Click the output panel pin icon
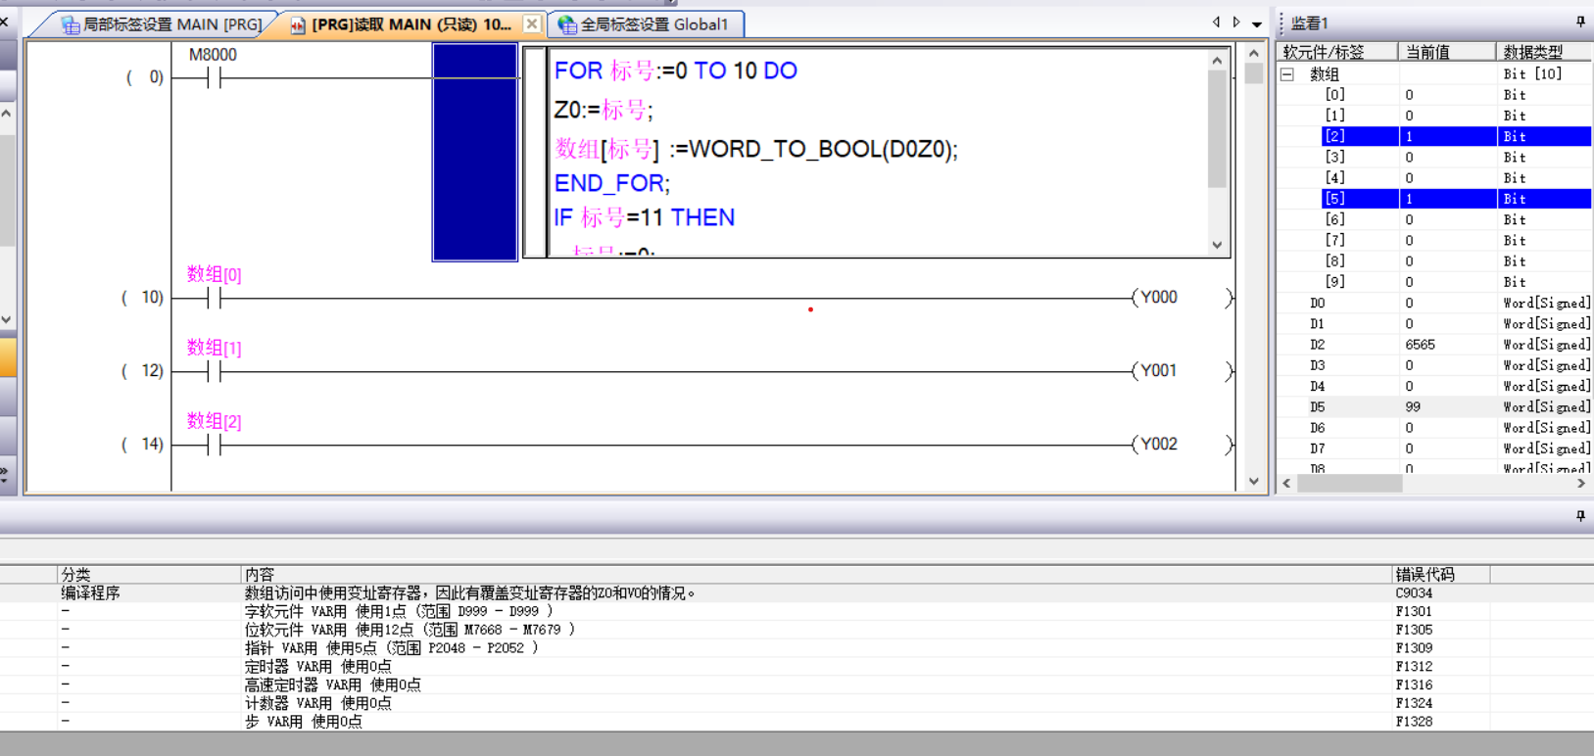 pyautogui.click(x=1579, y=516)
